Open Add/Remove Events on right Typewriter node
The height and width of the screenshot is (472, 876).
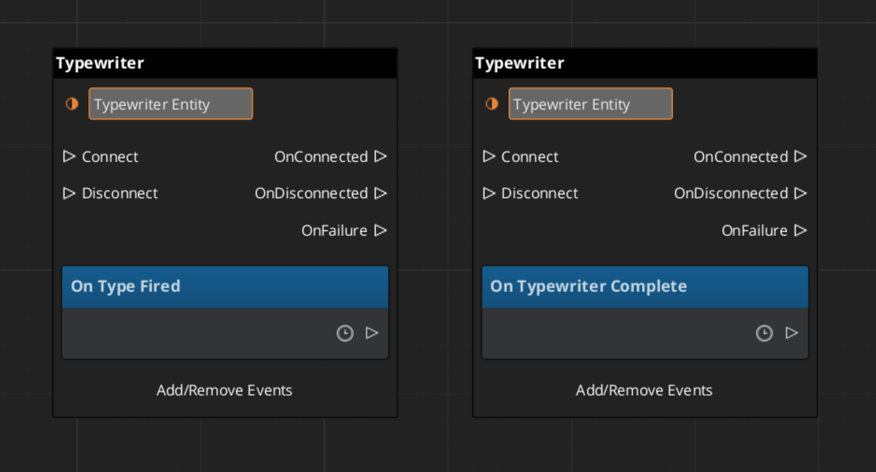point(644,390)
